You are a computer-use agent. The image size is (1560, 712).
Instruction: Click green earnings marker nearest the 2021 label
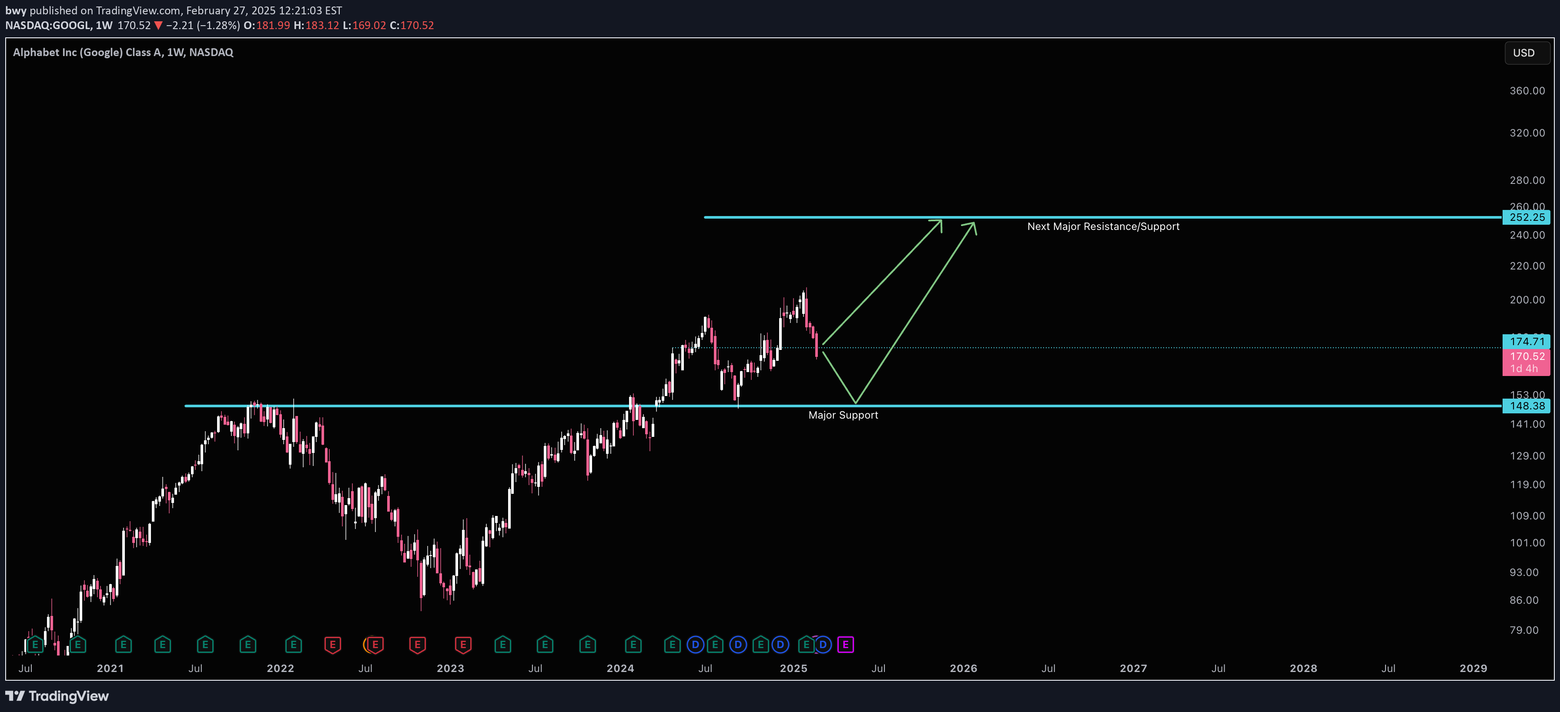(x=123, y=645)
